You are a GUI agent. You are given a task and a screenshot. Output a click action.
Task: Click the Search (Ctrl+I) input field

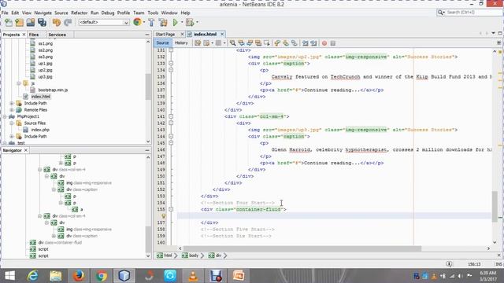point(472,13)
